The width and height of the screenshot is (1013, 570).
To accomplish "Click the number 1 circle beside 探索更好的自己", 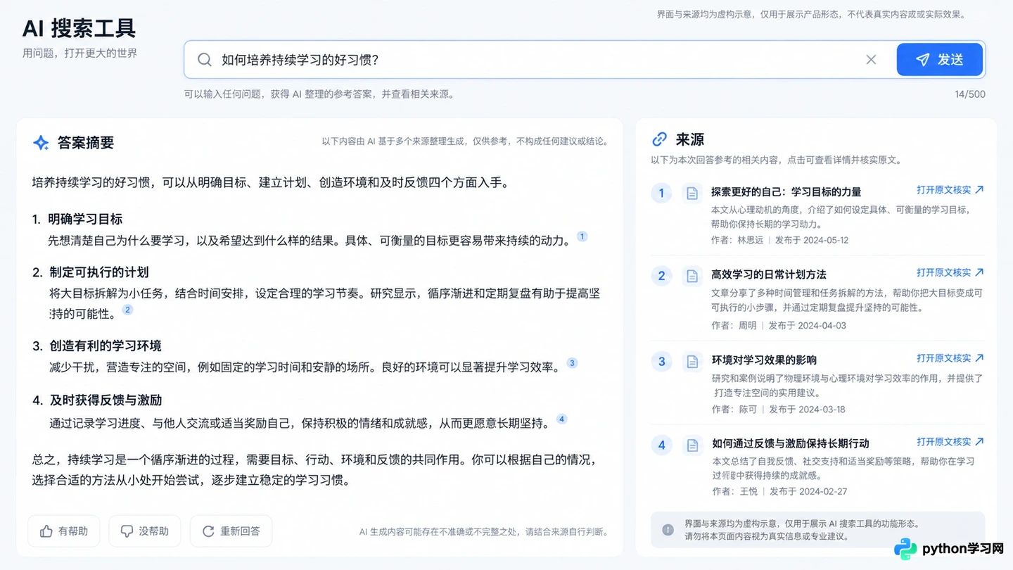I will 661,193.
